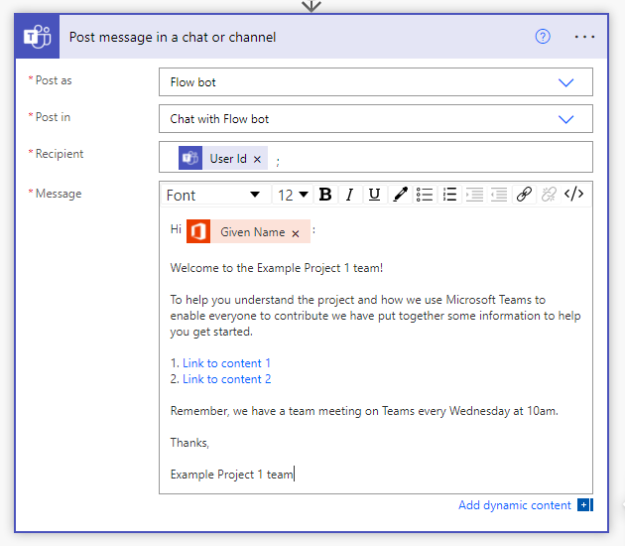
Task: Expand the Post as dropdown chevron
Action: (565, 82)
